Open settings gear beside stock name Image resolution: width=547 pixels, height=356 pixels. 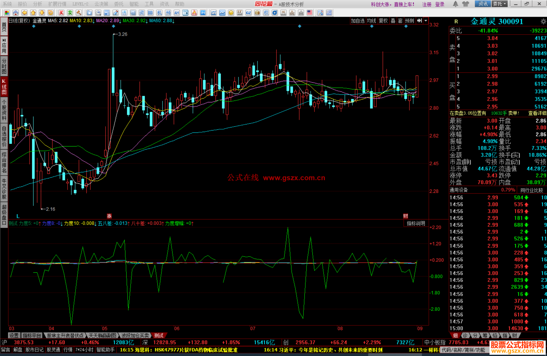click(543, 22)
